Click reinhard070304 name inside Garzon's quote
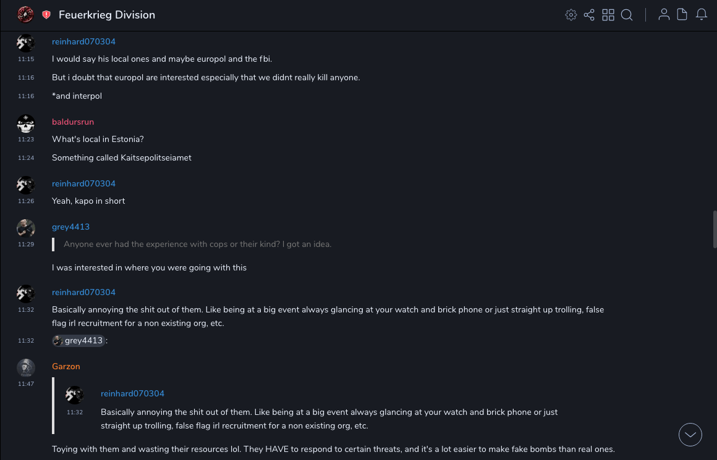The height and width of the screenshot is (460, 717). pyautogui.click(x=132, y=394)
